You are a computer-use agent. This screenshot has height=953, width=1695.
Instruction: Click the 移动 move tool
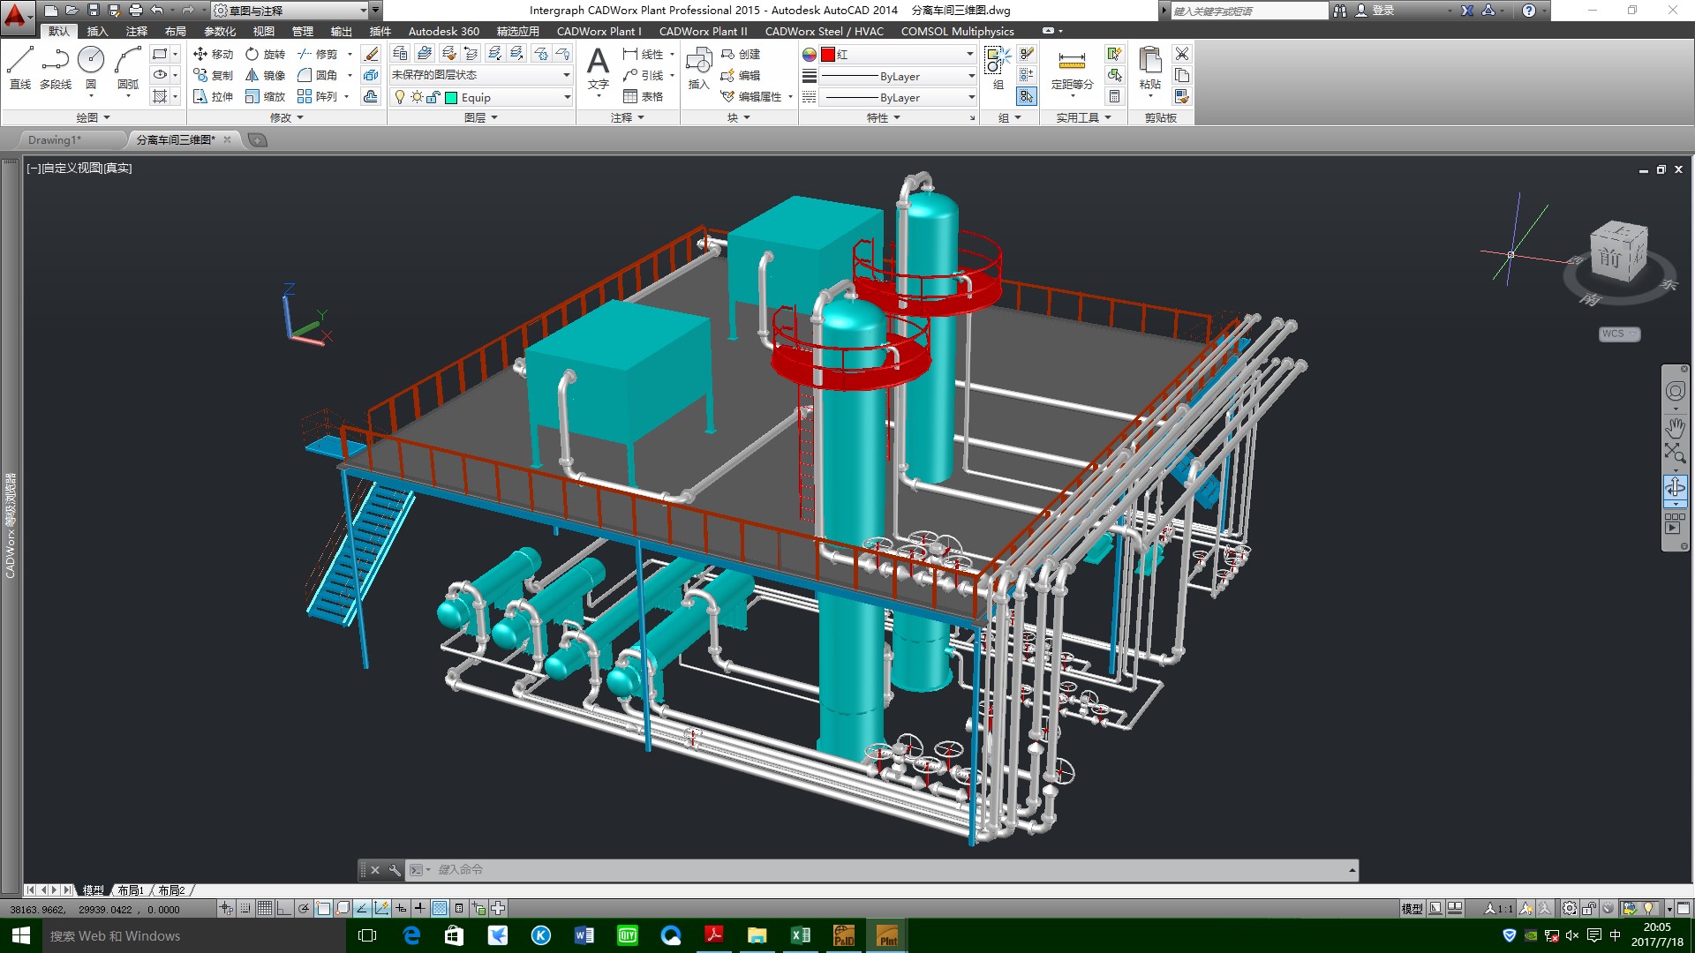(214, 54)
